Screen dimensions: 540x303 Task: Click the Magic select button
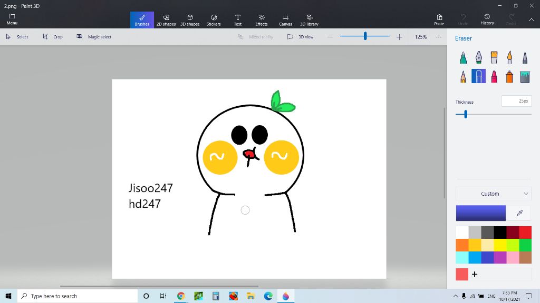pos(94,37)
